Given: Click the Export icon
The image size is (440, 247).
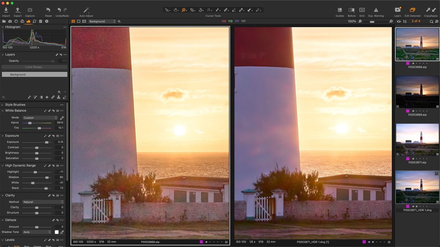Looking at the screenshot, I should pos(17,10).
